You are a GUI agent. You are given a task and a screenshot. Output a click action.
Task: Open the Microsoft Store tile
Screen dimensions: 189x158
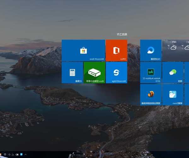click(83, 50)
